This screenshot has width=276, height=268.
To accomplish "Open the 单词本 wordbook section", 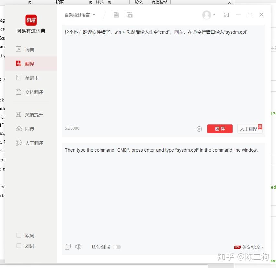I will coord(31,78).
